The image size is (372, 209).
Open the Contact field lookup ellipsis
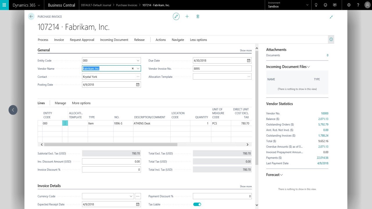[138, 77]
